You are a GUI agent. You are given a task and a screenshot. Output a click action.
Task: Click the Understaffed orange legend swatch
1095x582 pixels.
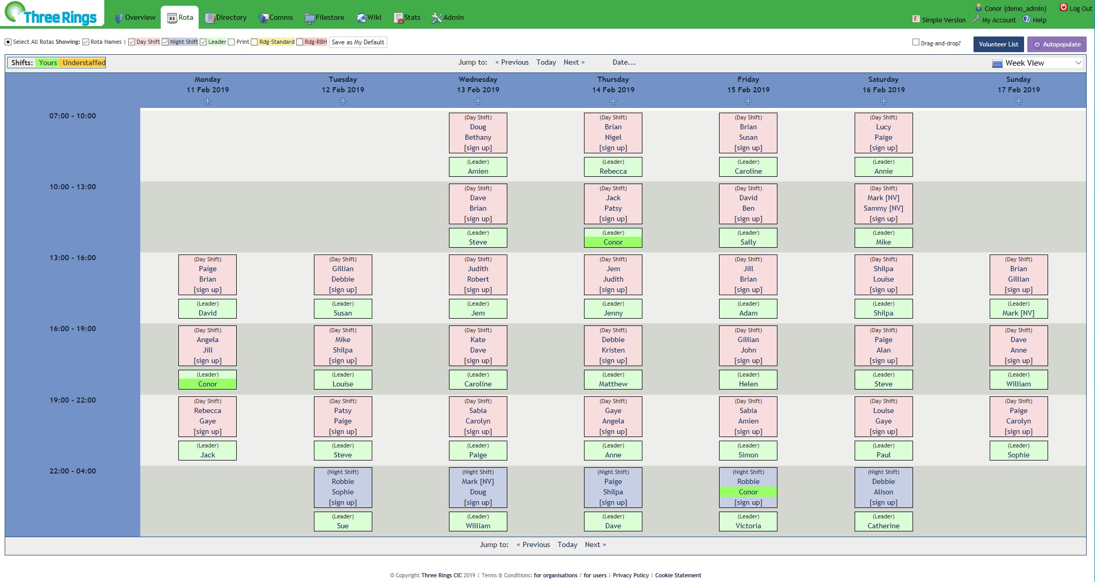83,63
